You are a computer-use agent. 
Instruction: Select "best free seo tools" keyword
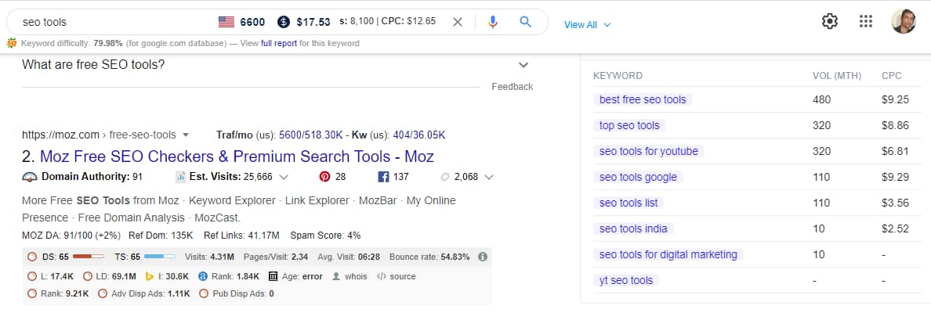(x=642, y=99)
